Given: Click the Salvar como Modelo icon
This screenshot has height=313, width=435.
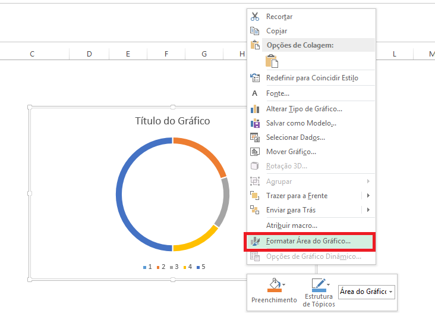Looking at the screenshot, I should click(x=255, y=123).
